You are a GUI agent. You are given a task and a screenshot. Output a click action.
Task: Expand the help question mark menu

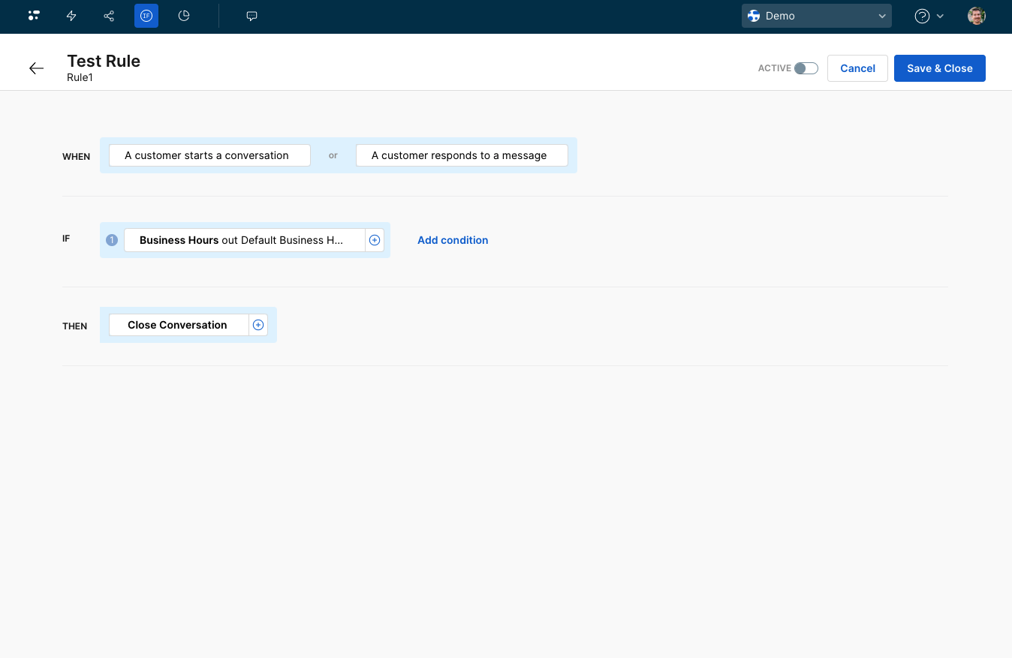click(929, 16)
